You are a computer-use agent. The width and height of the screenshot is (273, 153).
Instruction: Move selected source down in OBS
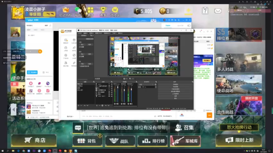click(109, 105)
